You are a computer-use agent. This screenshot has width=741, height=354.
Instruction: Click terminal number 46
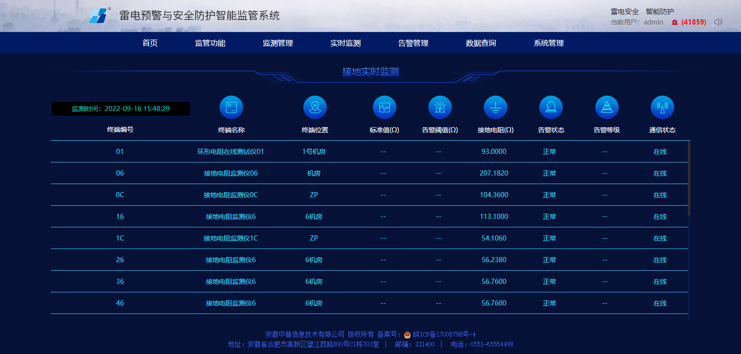[120, 303]
